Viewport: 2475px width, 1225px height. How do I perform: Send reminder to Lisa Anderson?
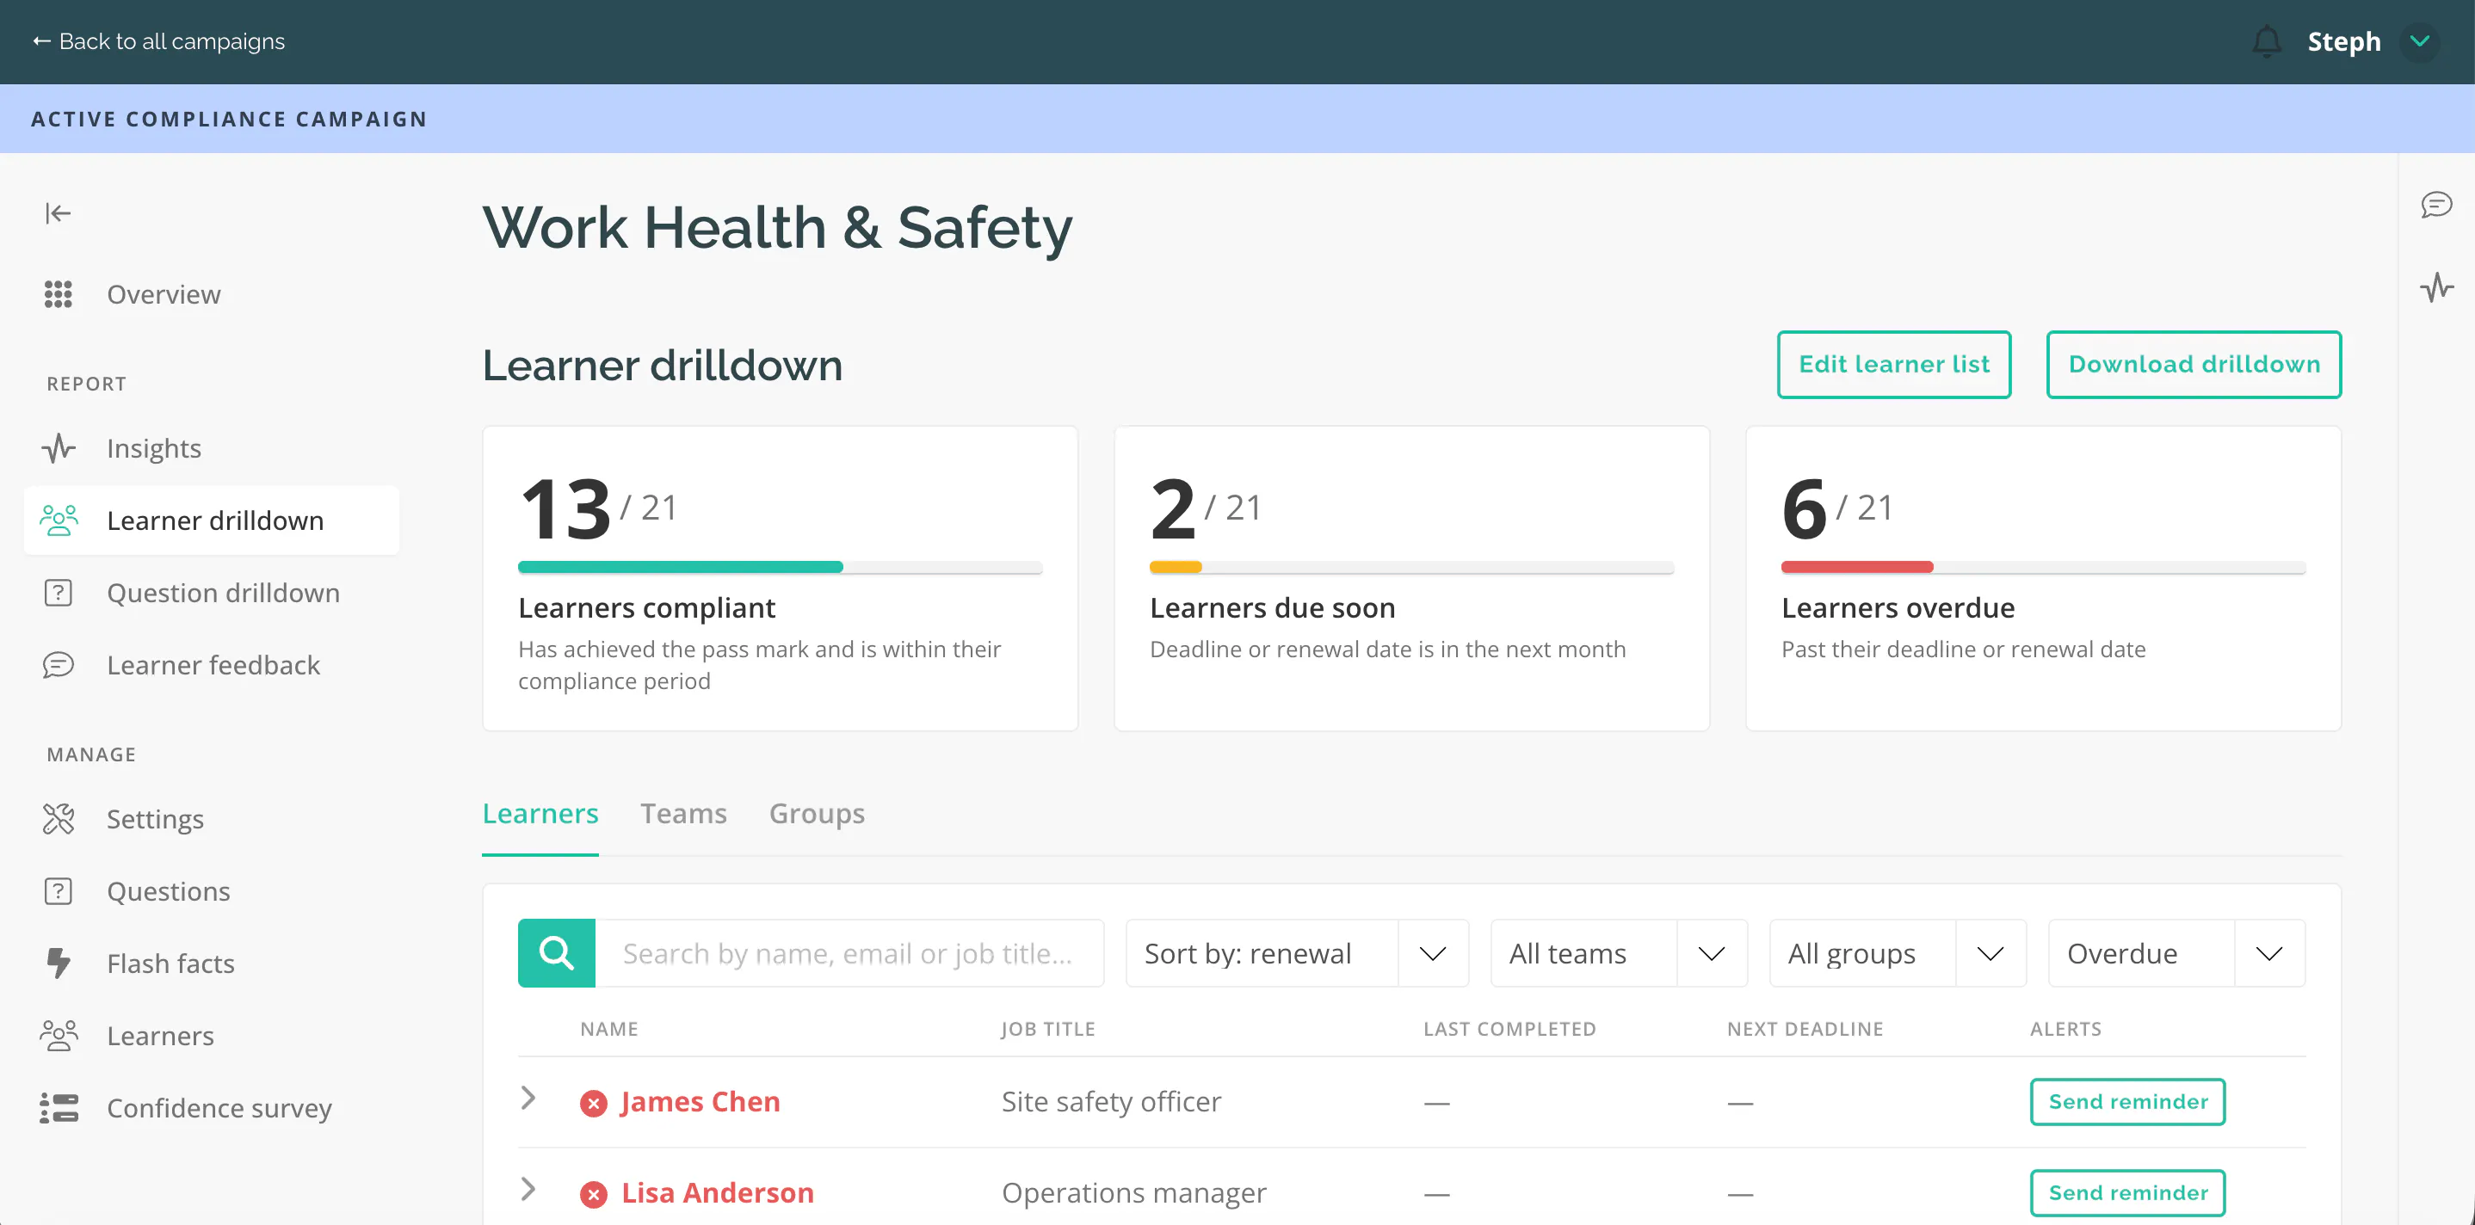(x=2127, y=1193)
